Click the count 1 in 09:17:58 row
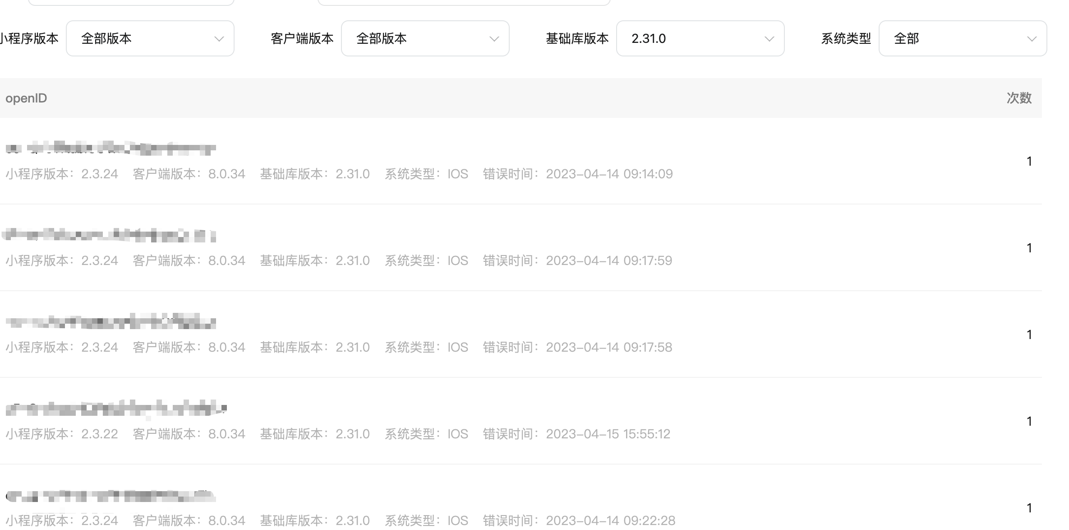1069x530 pixels. 1029,335
